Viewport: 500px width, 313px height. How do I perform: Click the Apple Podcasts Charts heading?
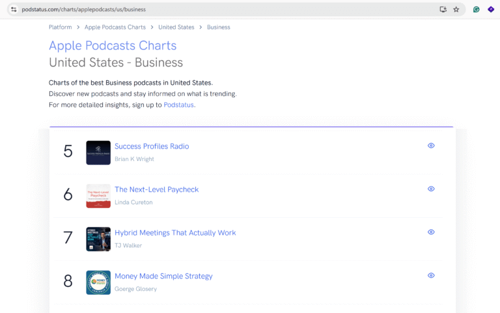click(x=113, y=46)
